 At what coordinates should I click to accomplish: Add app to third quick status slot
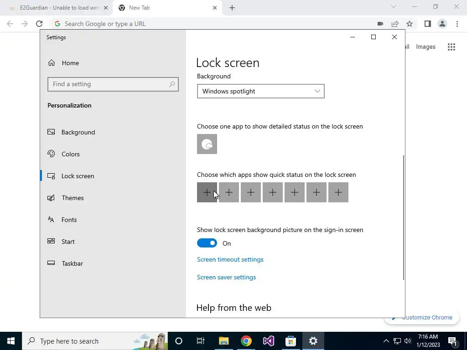point(251,192)
